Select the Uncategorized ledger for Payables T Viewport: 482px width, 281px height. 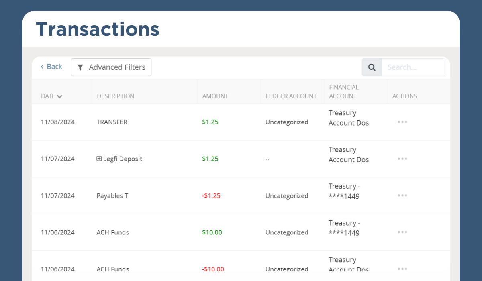click(287, 195)
